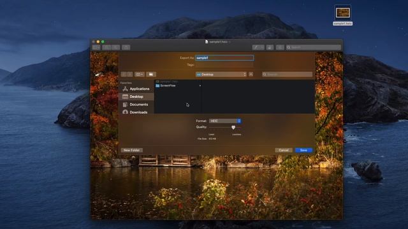Click the sample1.heic window title
The image size is (408, 229).
pyautogui.click(x=218, y=41)
